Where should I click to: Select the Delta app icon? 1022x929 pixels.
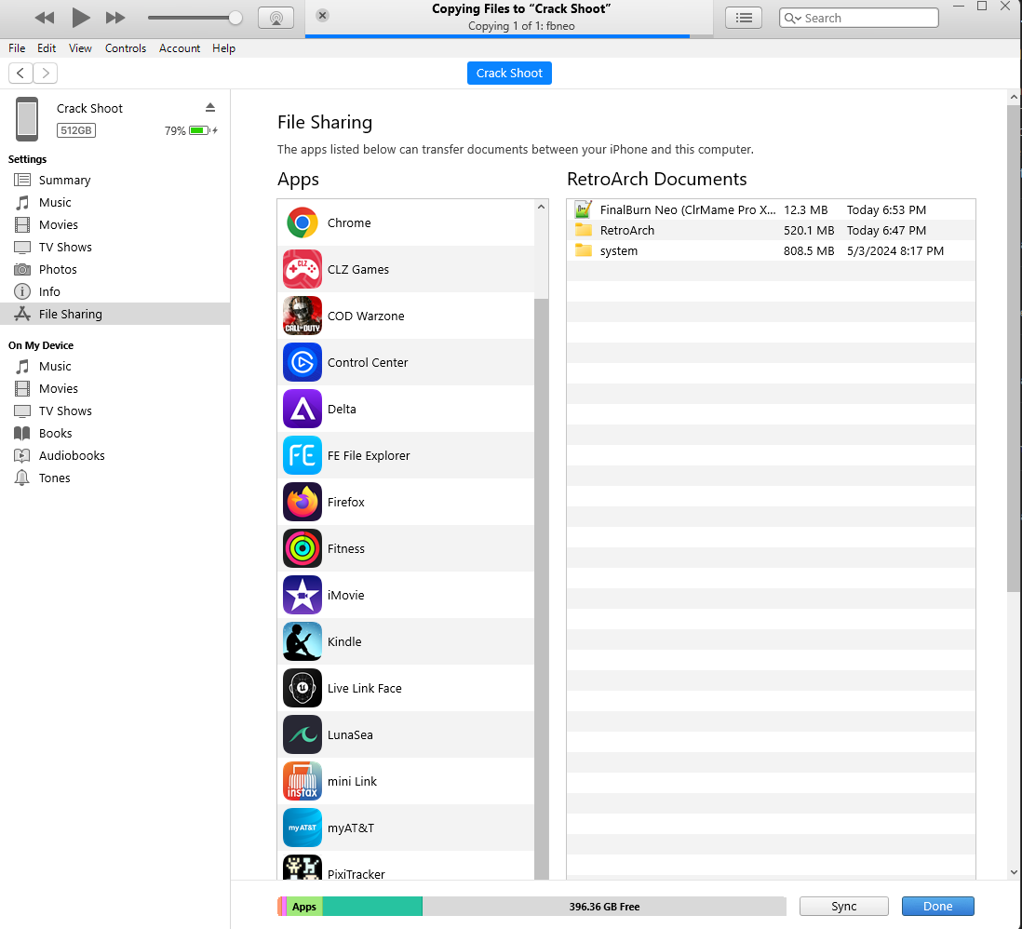tap(303, 409)
